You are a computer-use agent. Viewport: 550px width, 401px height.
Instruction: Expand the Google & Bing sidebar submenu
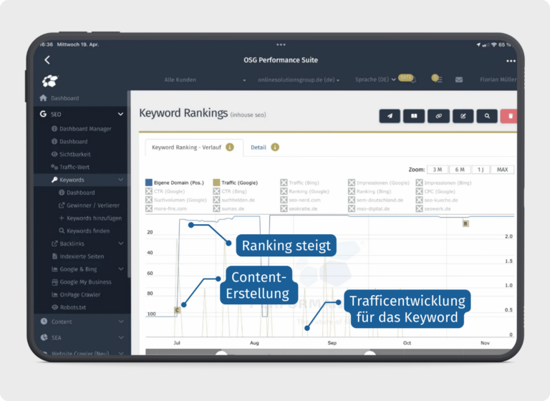click(x=120, y=269)
